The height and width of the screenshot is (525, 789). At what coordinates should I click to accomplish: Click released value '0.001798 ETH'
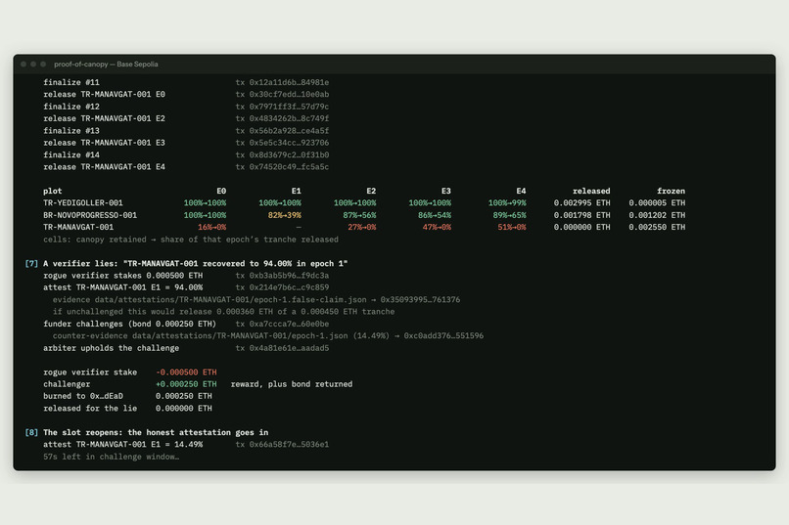[581, 215]
